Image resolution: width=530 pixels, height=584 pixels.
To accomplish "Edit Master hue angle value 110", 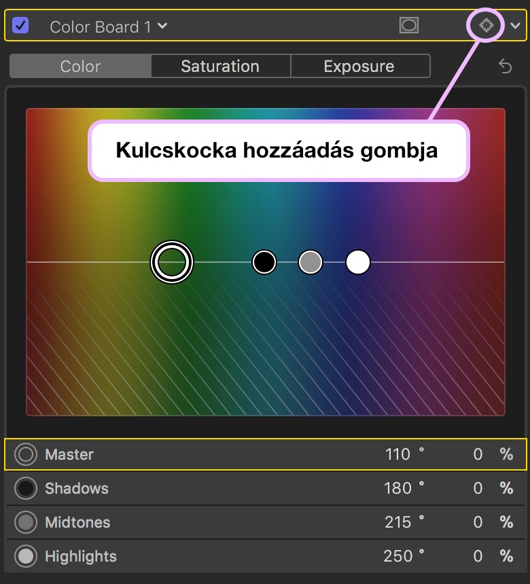I will 397,454.
